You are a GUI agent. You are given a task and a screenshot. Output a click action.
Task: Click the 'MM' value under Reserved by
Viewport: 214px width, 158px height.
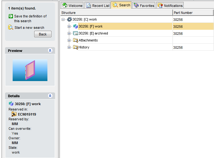[15, 124]
